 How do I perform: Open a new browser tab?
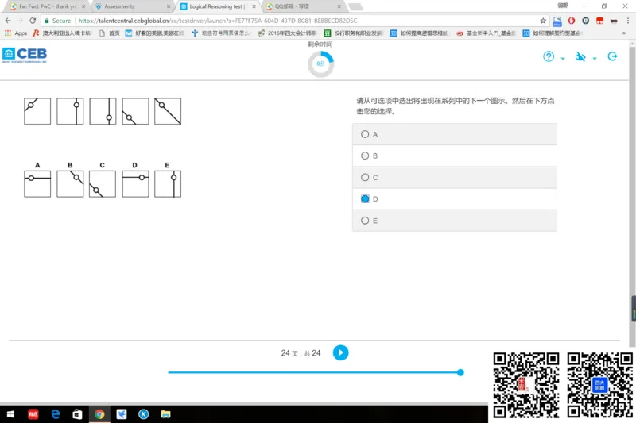[x=355, y=6]
